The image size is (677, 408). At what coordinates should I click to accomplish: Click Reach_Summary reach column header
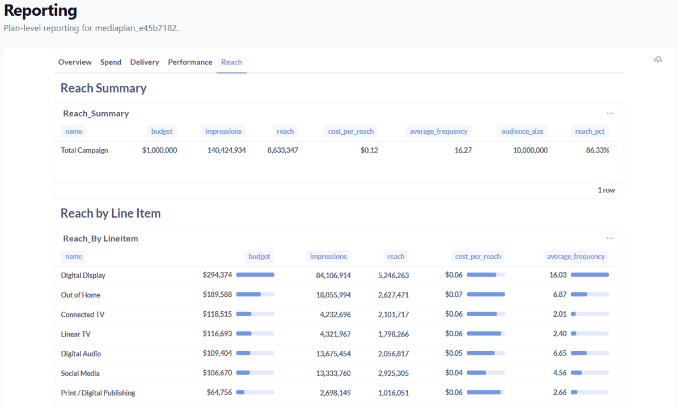(285, 131)
